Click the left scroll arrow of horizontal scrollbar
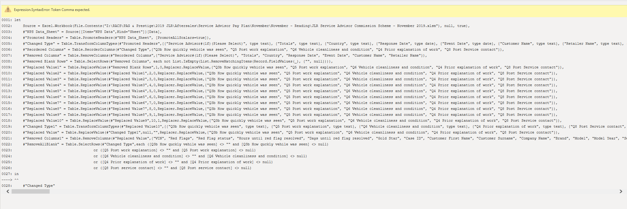The height and width of the screenshot is (209, 627). (8, 192)
